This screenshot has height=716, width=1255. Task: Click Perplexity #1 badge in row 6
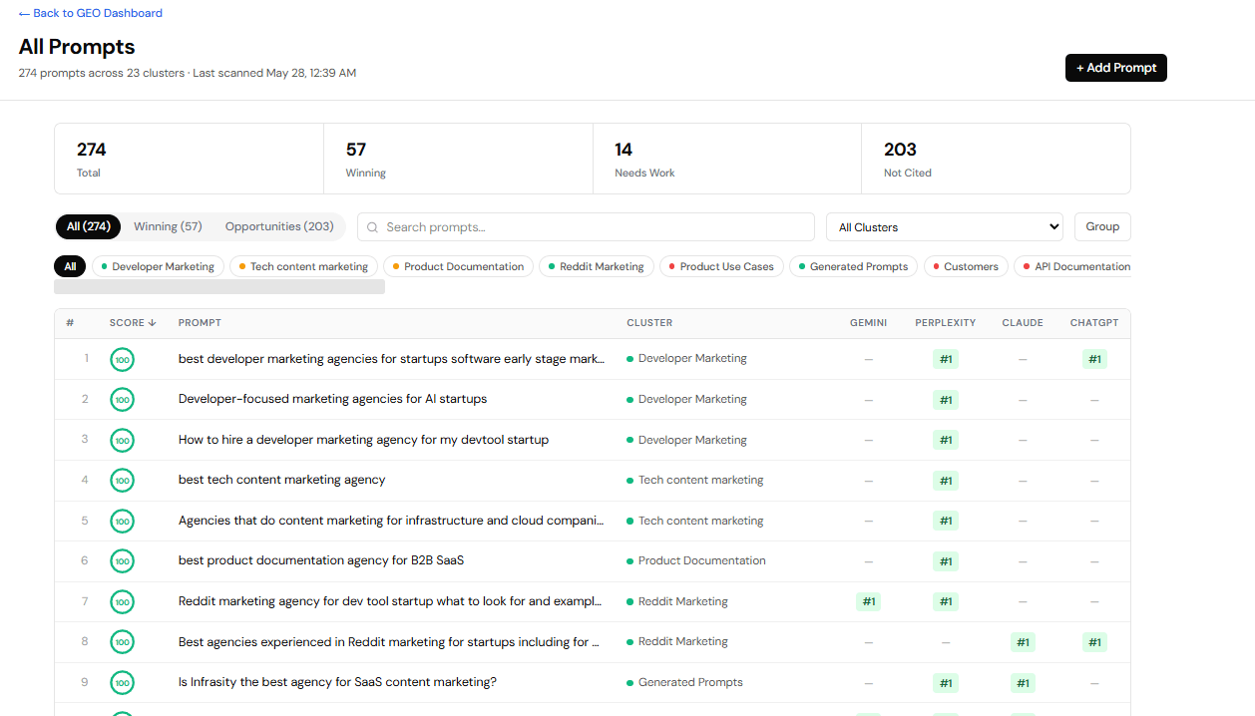coord(946,561)
